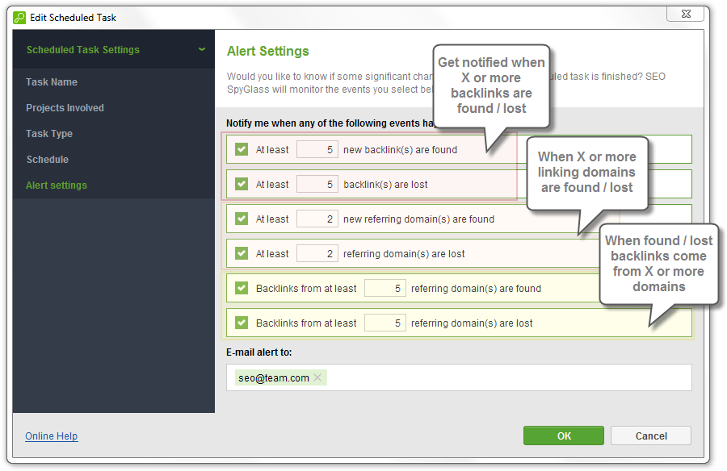This screenshot has height=471, width=727.
Task: Toggle new referring domain(s) are found checkbox
Action: tap(242, 219)
